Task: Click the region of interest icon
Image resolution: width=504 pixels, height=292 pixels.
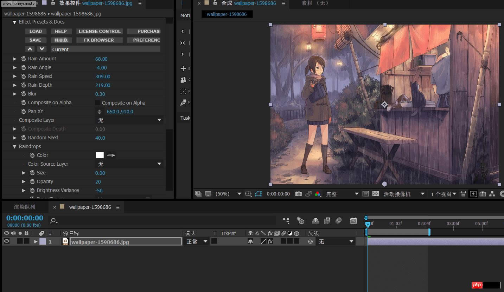Action: tap(248, 194)
